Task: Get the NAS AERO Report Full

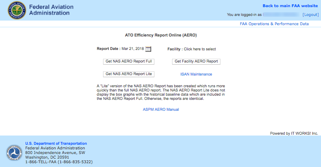Action: click(x=129, y=61)
